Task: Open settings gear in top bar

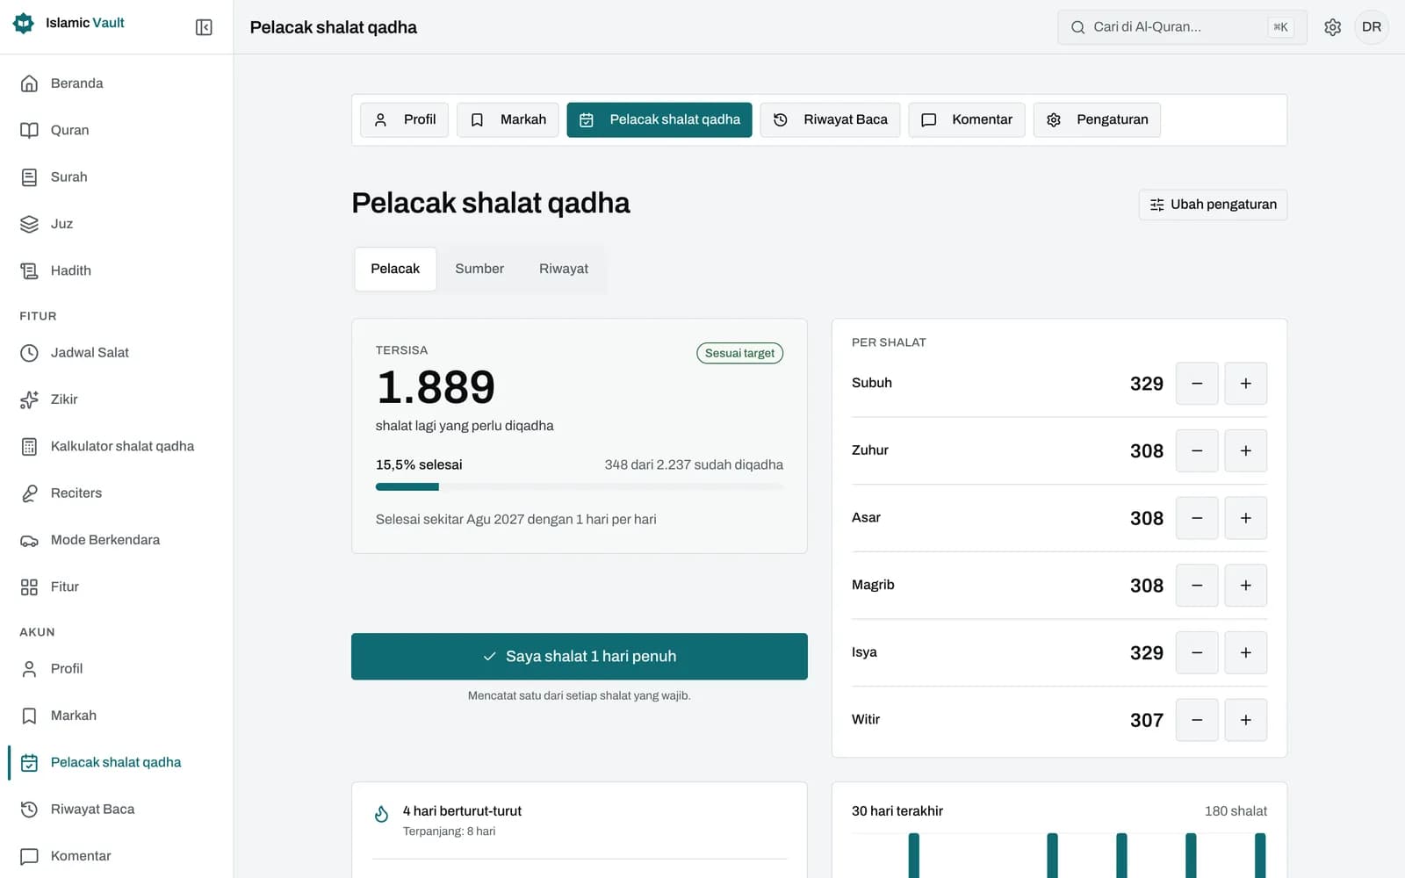Action: click(x=1332, y=27)
